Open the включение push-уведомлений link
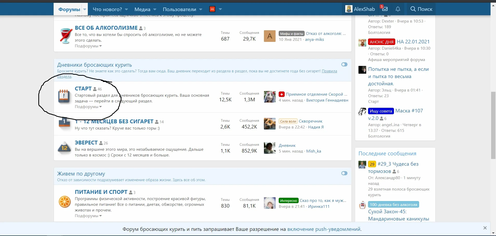This screenshot has height=236, width=496. 324,229
